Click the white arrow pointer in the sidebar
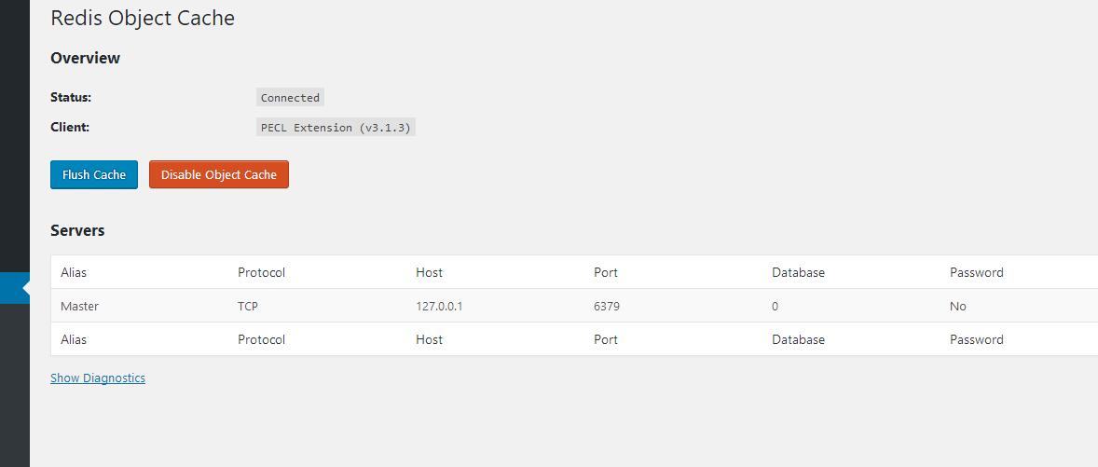The height and width of the screenshot is (467, 1098). (26, 288)
